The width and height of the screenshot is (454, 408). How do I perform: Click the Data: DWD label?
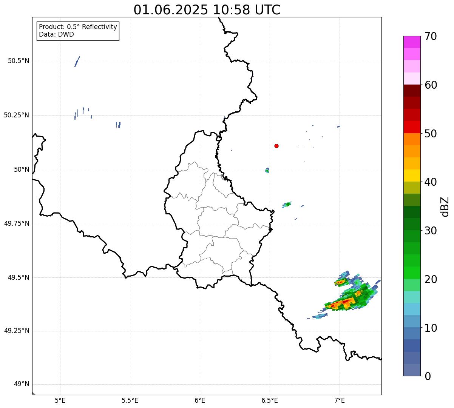(56, 34)
